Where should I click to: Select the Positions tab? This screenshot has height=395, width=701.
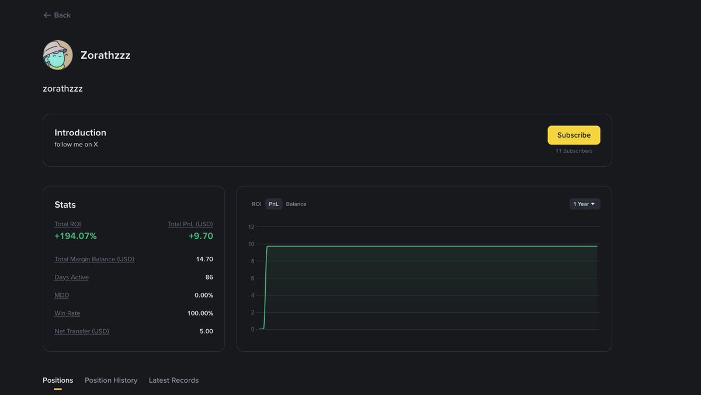click(x=58, y=380)
